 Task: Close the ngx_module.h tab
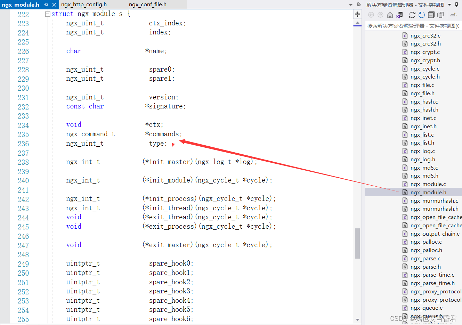tap(54, 5)
